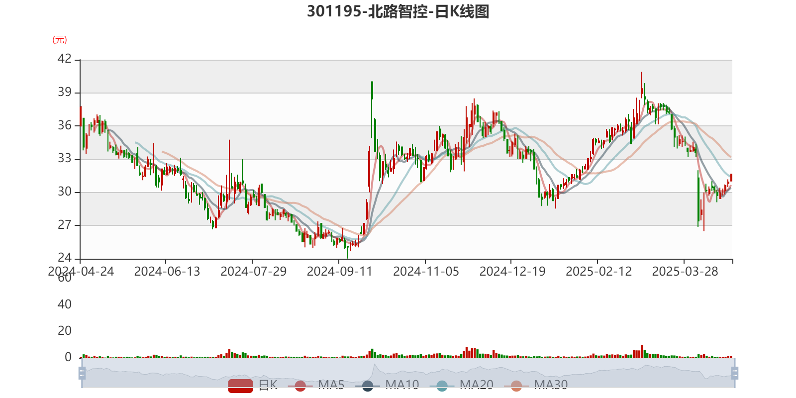796x398 pixels.
Task: Select the 2025-03-28 date label
Action: tap(686, 271)
